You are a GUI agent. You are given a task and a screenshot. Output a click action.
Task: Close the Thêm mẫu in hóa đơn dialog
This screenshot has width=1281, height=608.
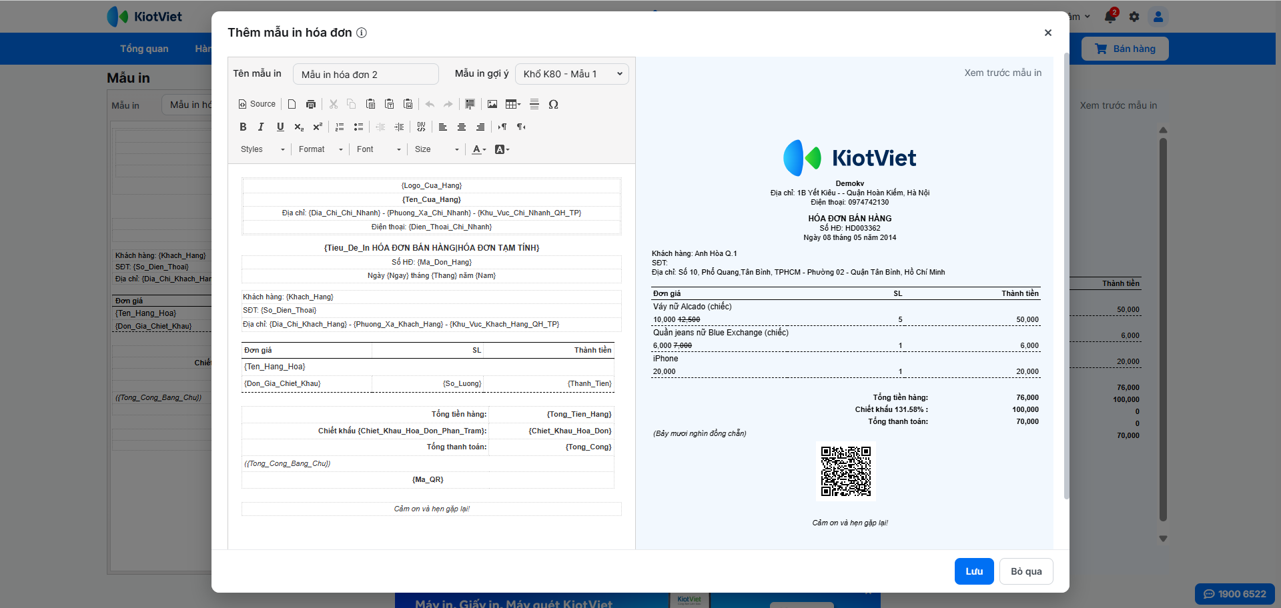[1048, 33]
